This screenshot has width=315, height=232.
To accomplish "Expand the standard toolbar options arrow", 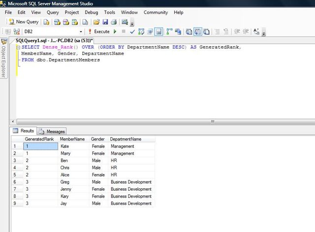I will pos(132,24).
